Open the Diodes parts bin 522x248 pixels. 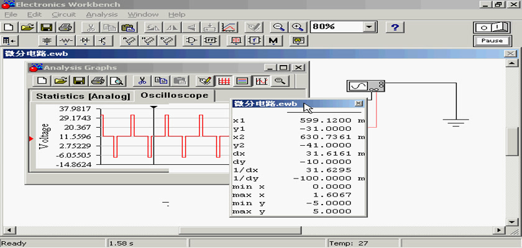(85, 40)
